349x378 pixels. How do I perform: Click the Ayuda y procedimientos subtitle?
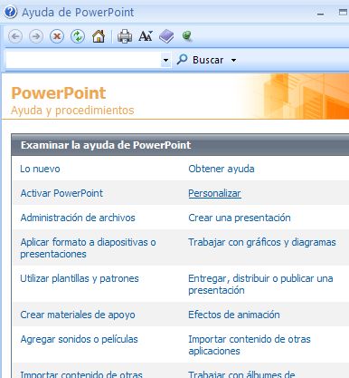click(72, 111)
